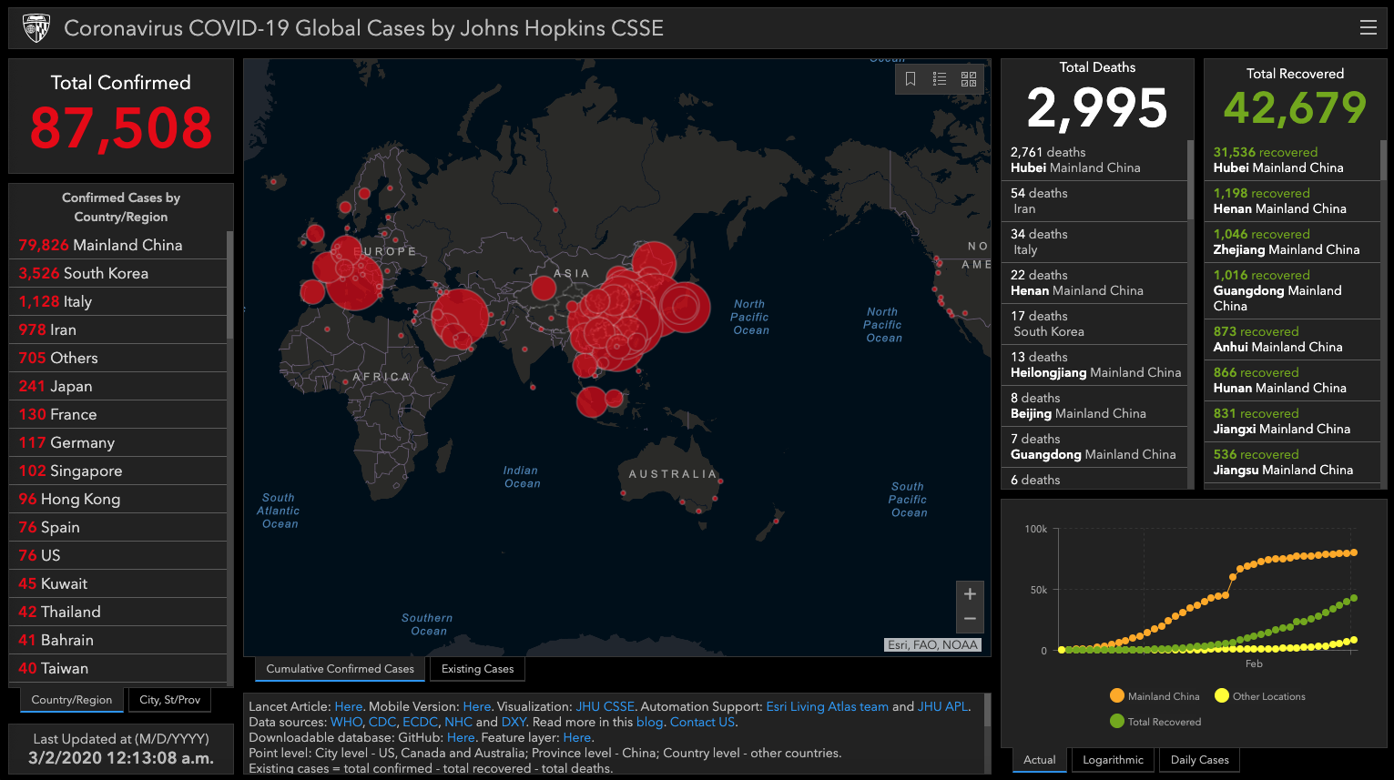Select 41 Bahrain row
Viewport: 1394px width, 780px height.
pos(118,640)
